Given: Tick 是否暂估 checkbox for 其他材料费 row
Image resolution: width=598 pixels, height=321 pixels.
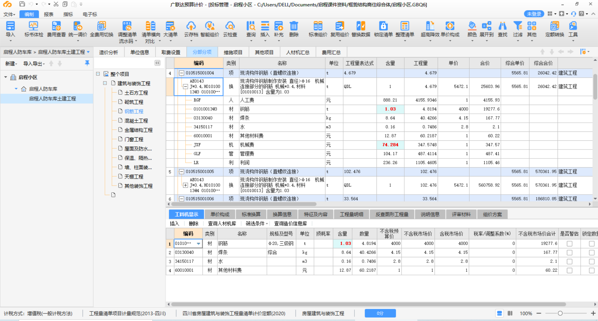Looking at the screenshot, I should [x=569, y=271].
